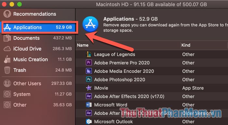The image size is (228, 125).
Task: Click the iCloud Drive cloud icon
Action: tap(7, 49)
